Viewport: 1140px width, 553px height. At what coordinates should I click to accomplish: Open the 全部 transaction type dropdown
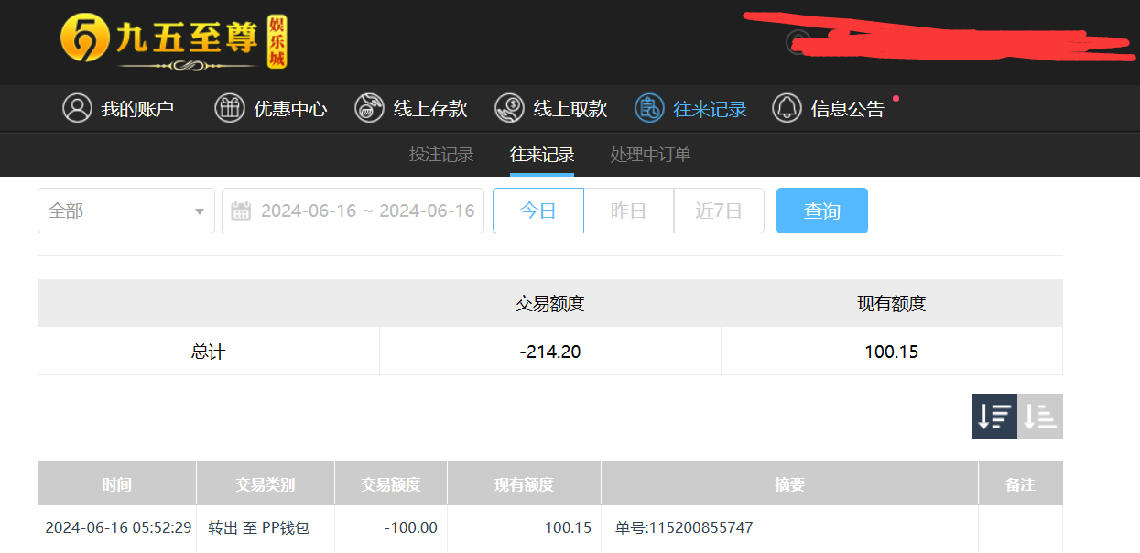click(125, 211)
